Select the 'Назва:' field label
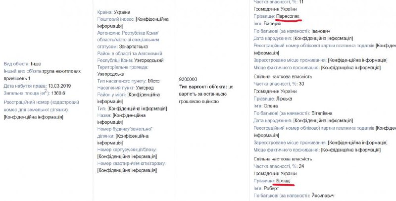The image size is (396, 201). pyautogui.click(x=104, y=115)
